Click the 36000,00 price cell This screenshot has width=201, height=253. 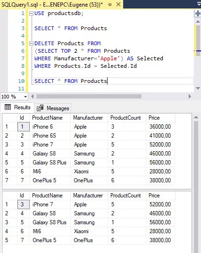pos(160,127)
